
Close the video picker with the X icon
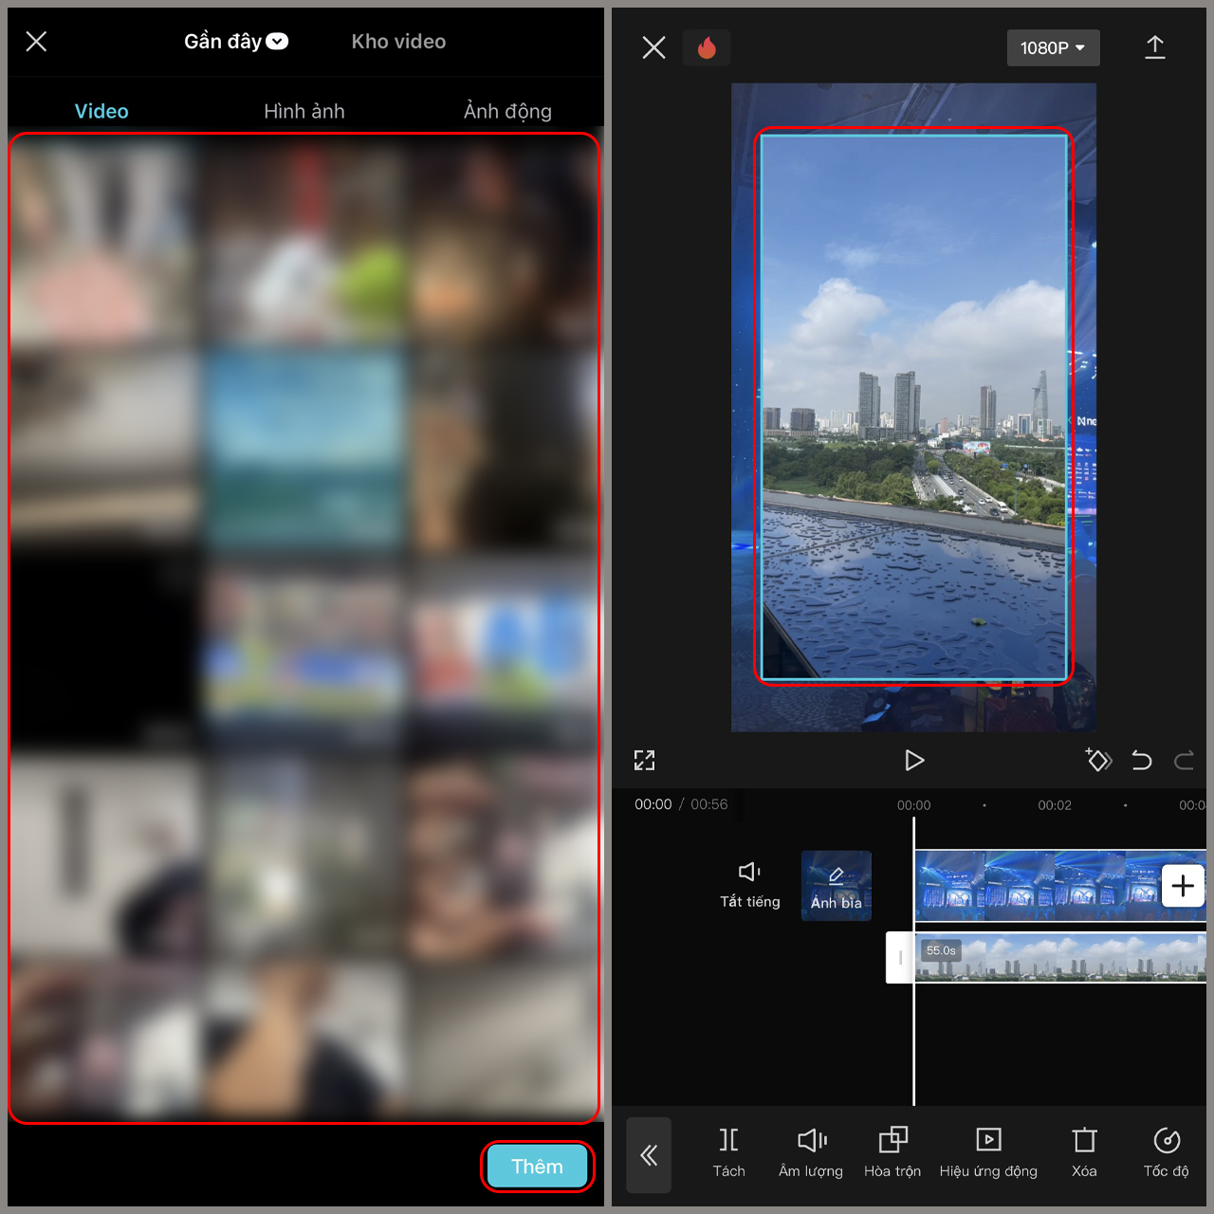36,41
